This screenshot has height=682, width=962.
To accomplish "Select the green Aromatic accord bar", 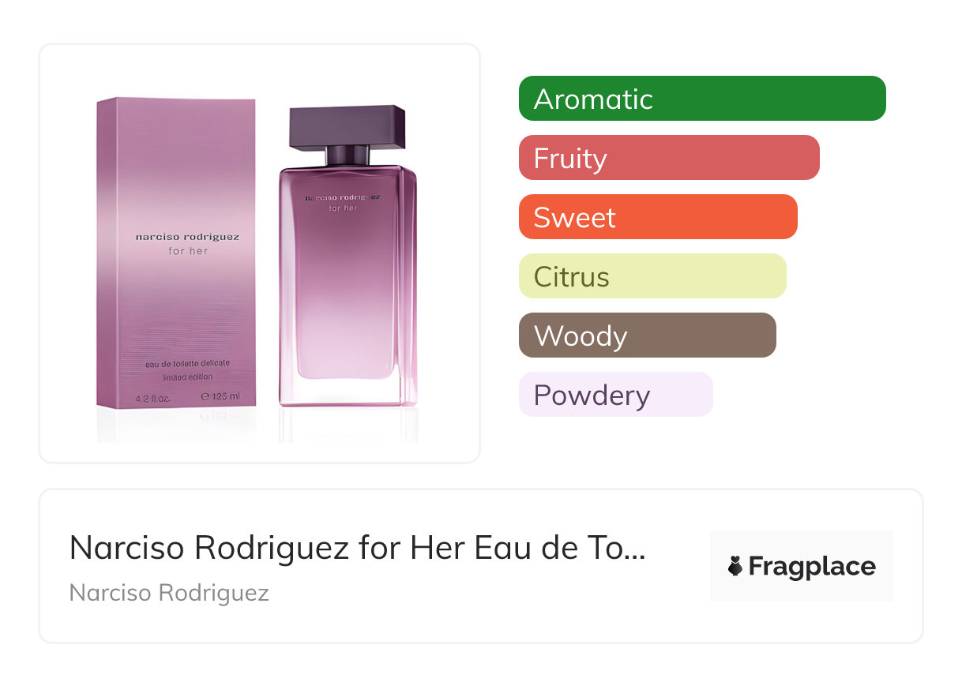I will (702, 99).
